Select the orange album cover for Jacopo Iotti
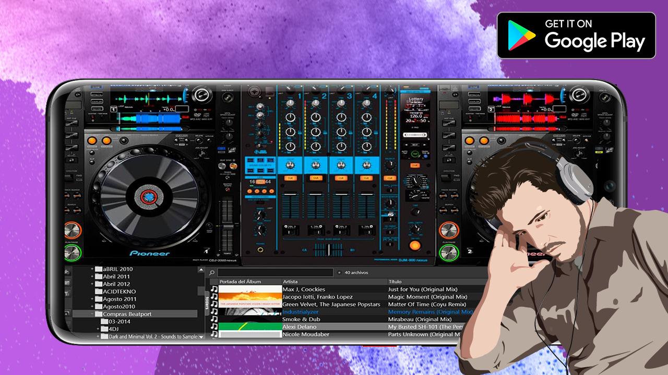The height and width of the screenshot is (375, 668). [250, 297]
